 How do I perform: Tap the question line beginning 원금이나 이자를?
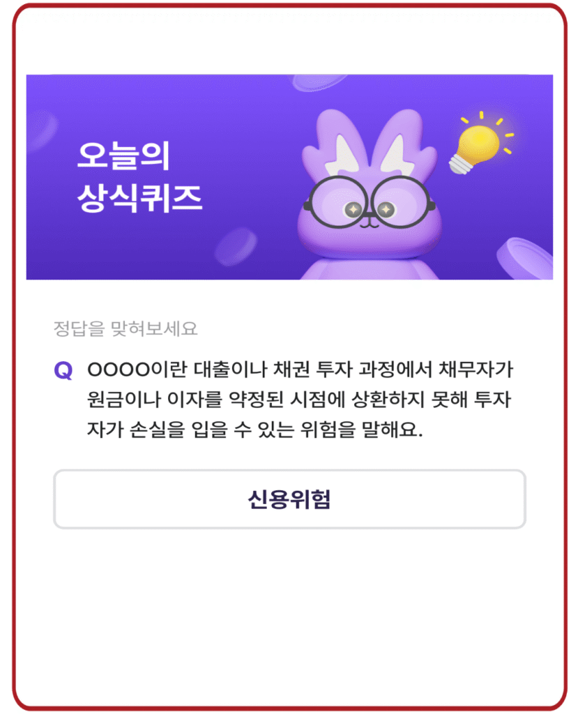point(299,400)
